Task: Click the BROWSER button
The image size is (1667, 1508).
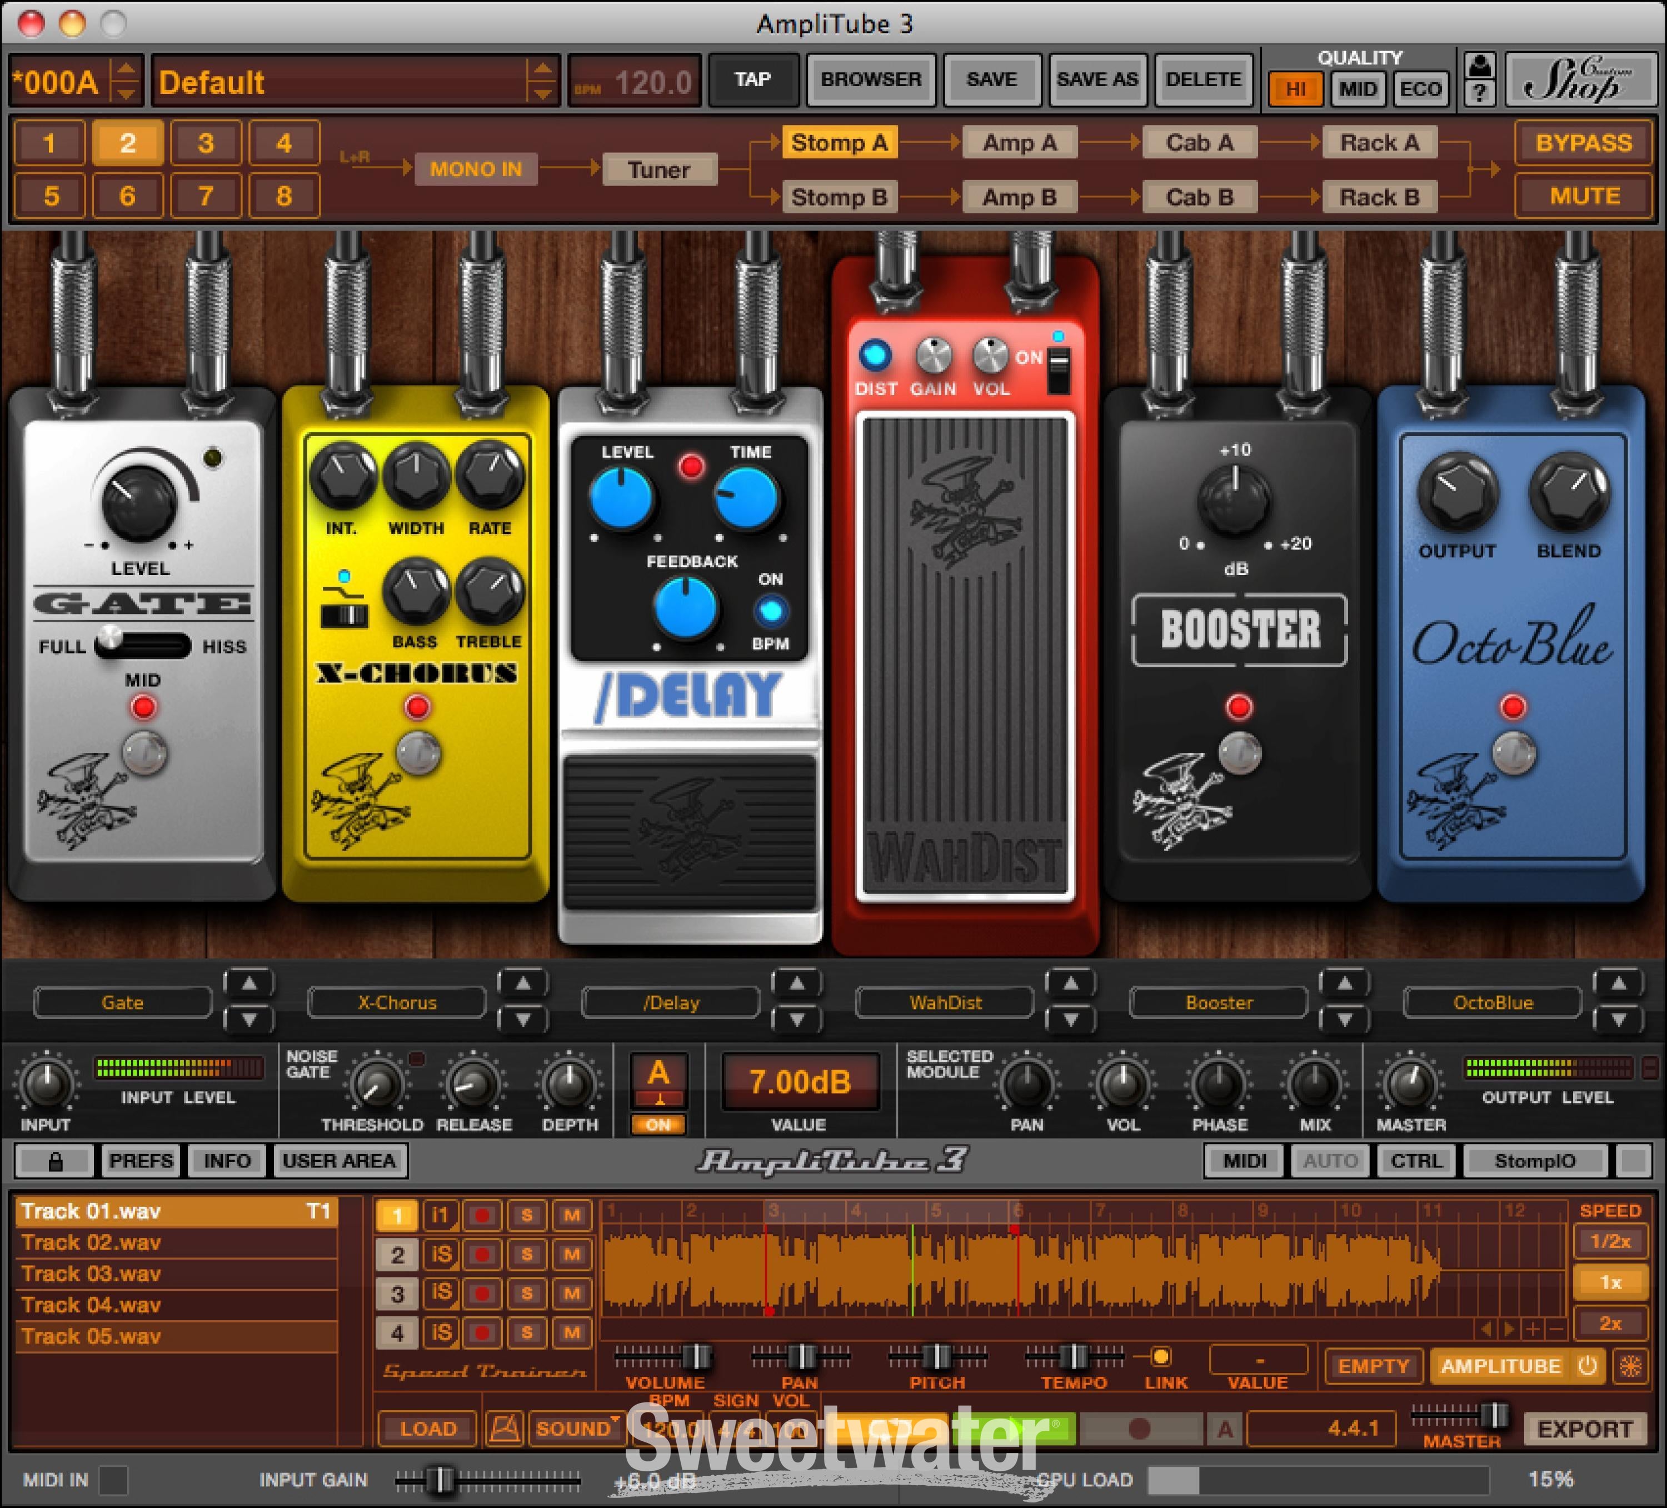Action: (871, 79)
